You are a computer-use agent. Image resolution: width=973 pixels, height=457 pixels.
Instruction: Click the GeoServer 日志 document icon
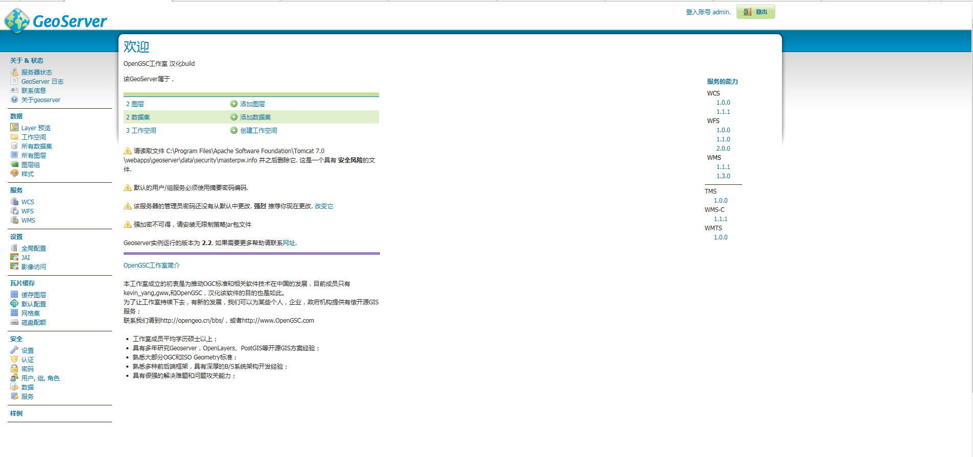[14, 81]
